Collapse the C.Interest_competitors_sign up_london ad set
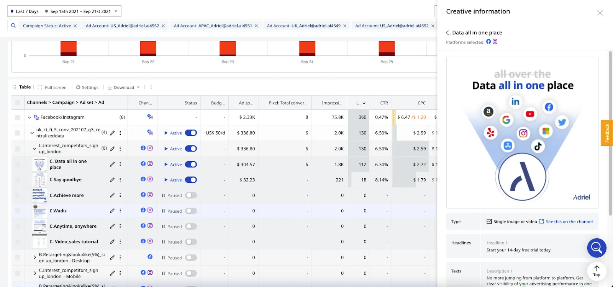613x287 pixels. pyautogui.click(x=34, y=148)
